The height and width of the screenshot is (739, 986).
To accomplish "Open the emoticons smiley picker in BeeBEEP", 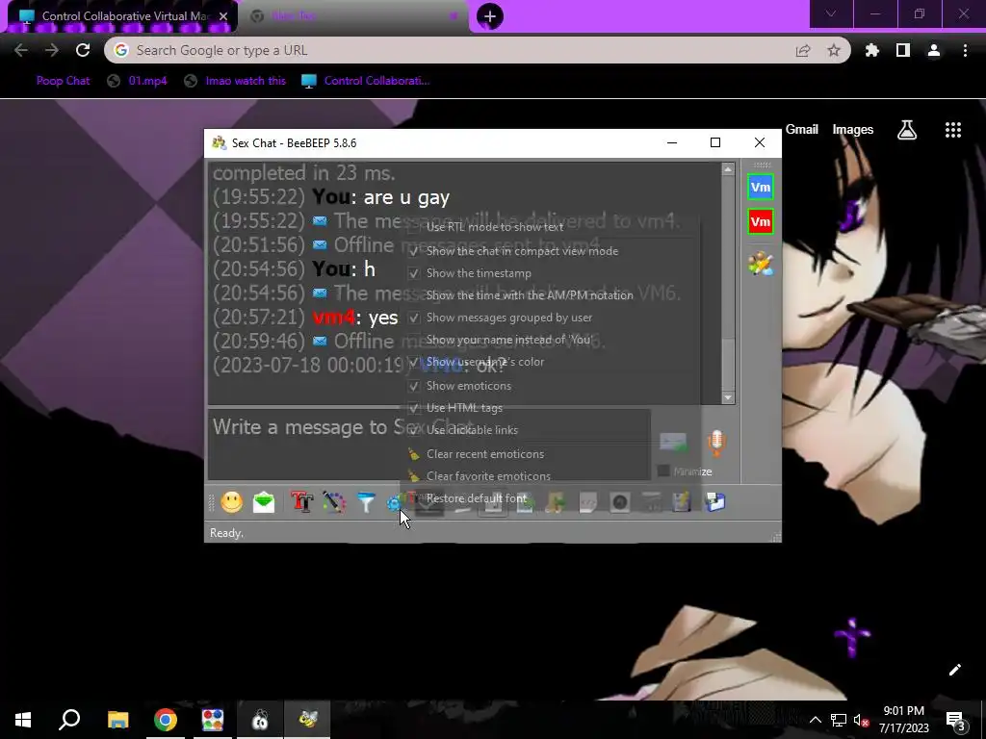I will [232, 502].
